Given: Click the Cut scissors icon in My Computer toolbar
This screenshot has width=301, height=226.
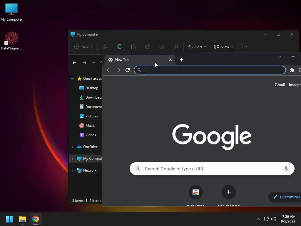Looking at the screenshot, I should [x=105, y=47].
